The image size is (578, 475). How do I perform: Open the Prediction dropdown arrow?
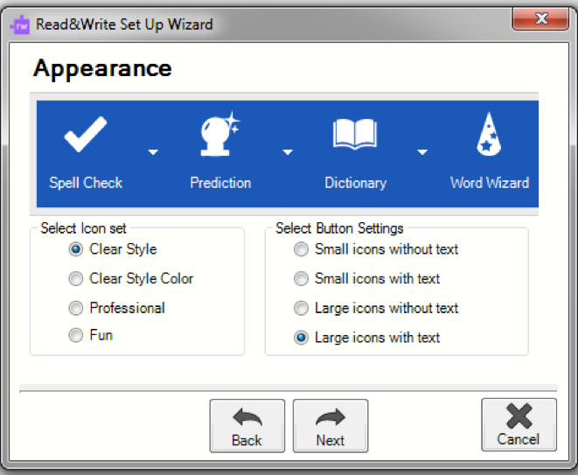tap(288, 151)
